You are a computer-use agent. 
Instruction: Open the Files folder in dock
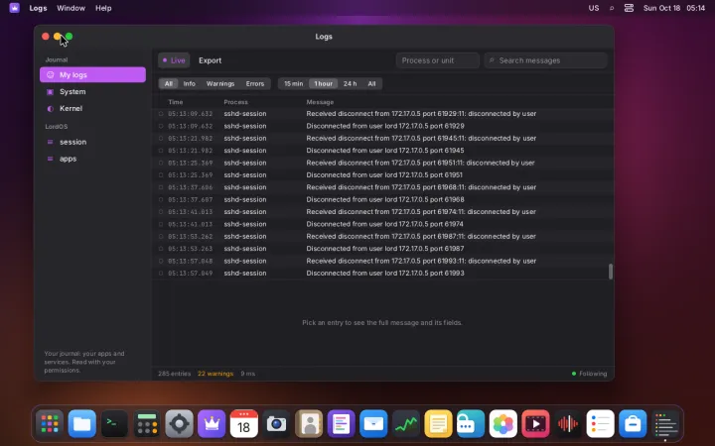point(82,424)
